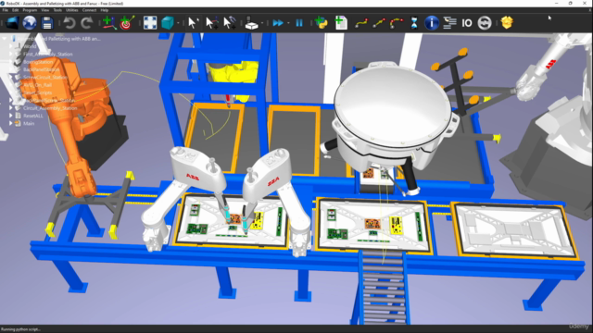The width and height of the screenshot is (593, 333).
Task: Select the Main program in tree
Action: (x=29, y=123)
